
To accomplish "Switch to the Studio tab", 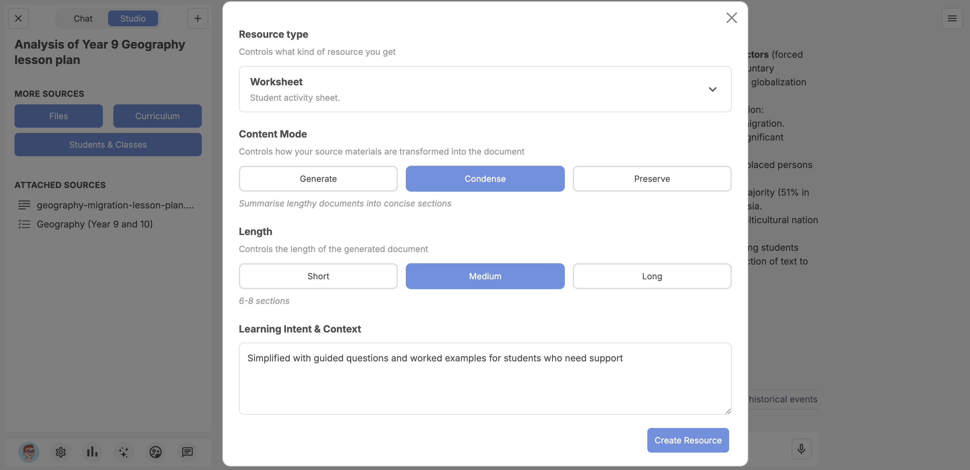I will click(x=132, y=18).
